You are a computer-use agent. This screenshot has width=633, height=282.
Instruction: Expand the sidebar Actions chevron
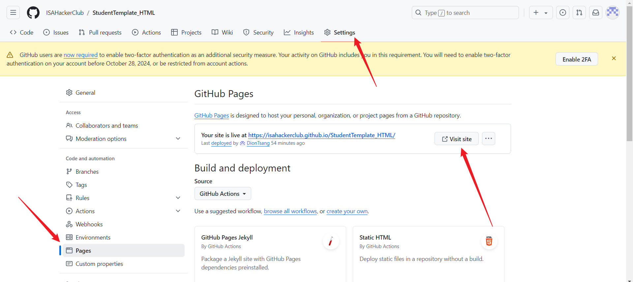click(178, 211)
